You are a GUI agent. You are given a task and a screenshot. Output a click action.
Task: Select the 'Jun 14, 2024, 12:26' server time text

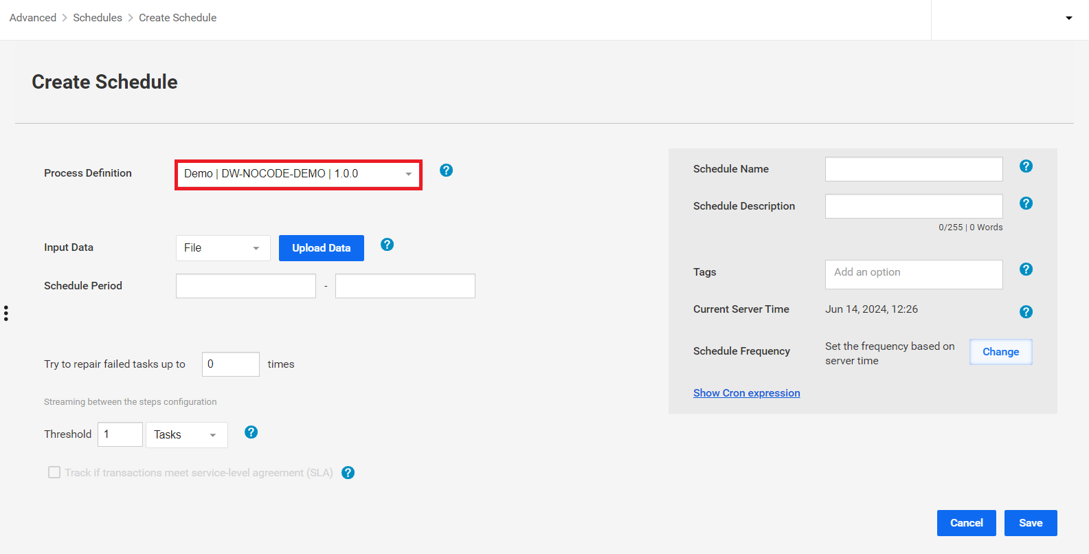tap(871, 309)
